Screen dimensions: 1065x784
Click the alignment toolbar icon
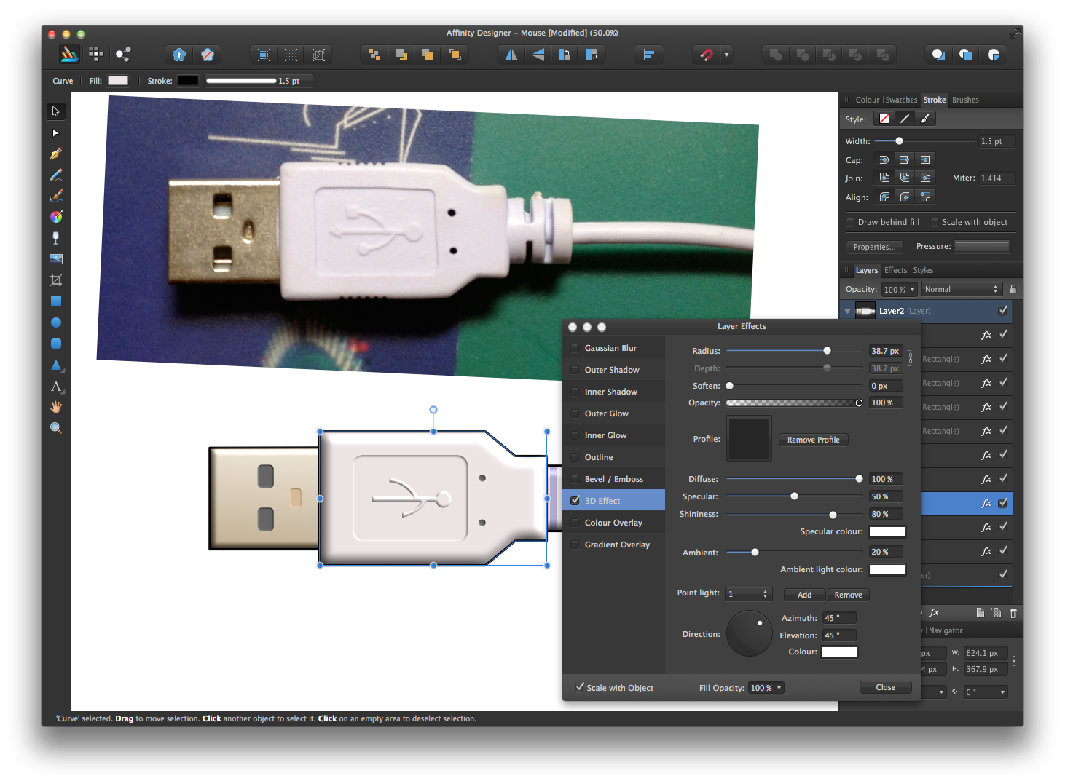(648, 55)
